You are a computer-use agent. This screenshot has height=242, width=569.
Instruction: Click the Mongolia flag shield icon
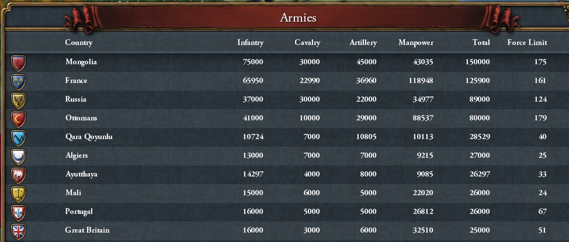pos(18,62)
